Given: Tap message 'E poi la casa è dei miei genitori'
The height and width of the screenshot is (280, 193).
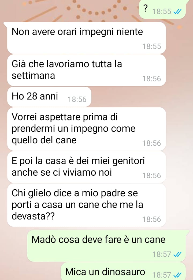Looking at the screenshot, I should pos(87,167).
